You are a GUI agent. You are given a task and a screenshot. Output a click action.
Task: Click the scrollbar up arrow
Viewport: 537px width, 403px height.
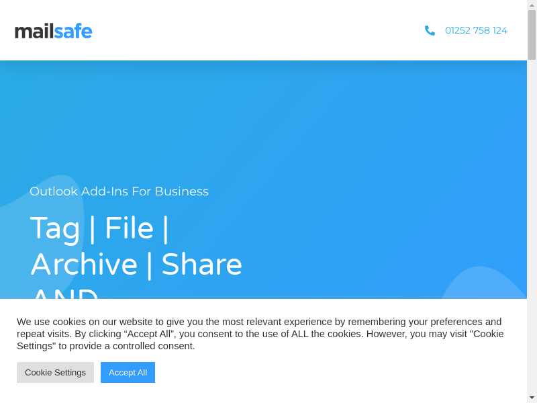coord(532,5)
